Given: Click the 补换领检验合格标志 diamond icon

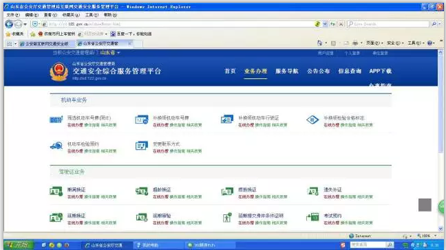Looking at the screenshot, I should click(312, 120).
